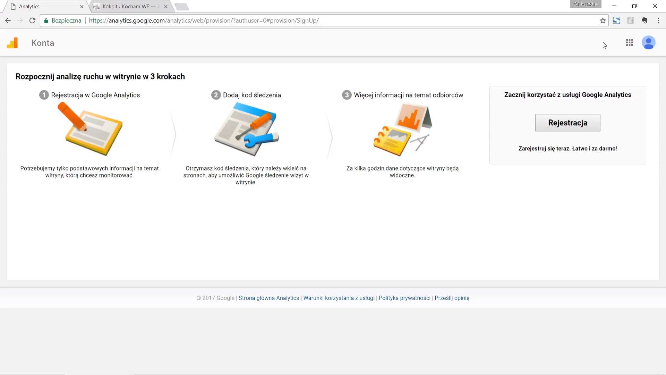Open the Evernote extension icon

coord(644,20)
